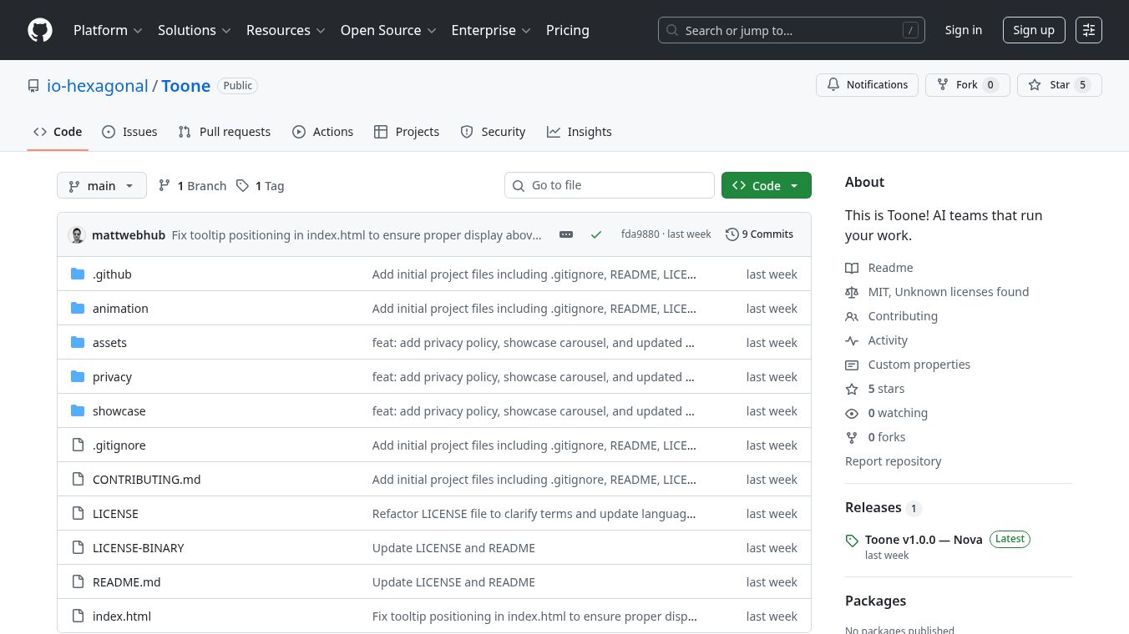Click the Sign up button

click(x=1033, y=30)
